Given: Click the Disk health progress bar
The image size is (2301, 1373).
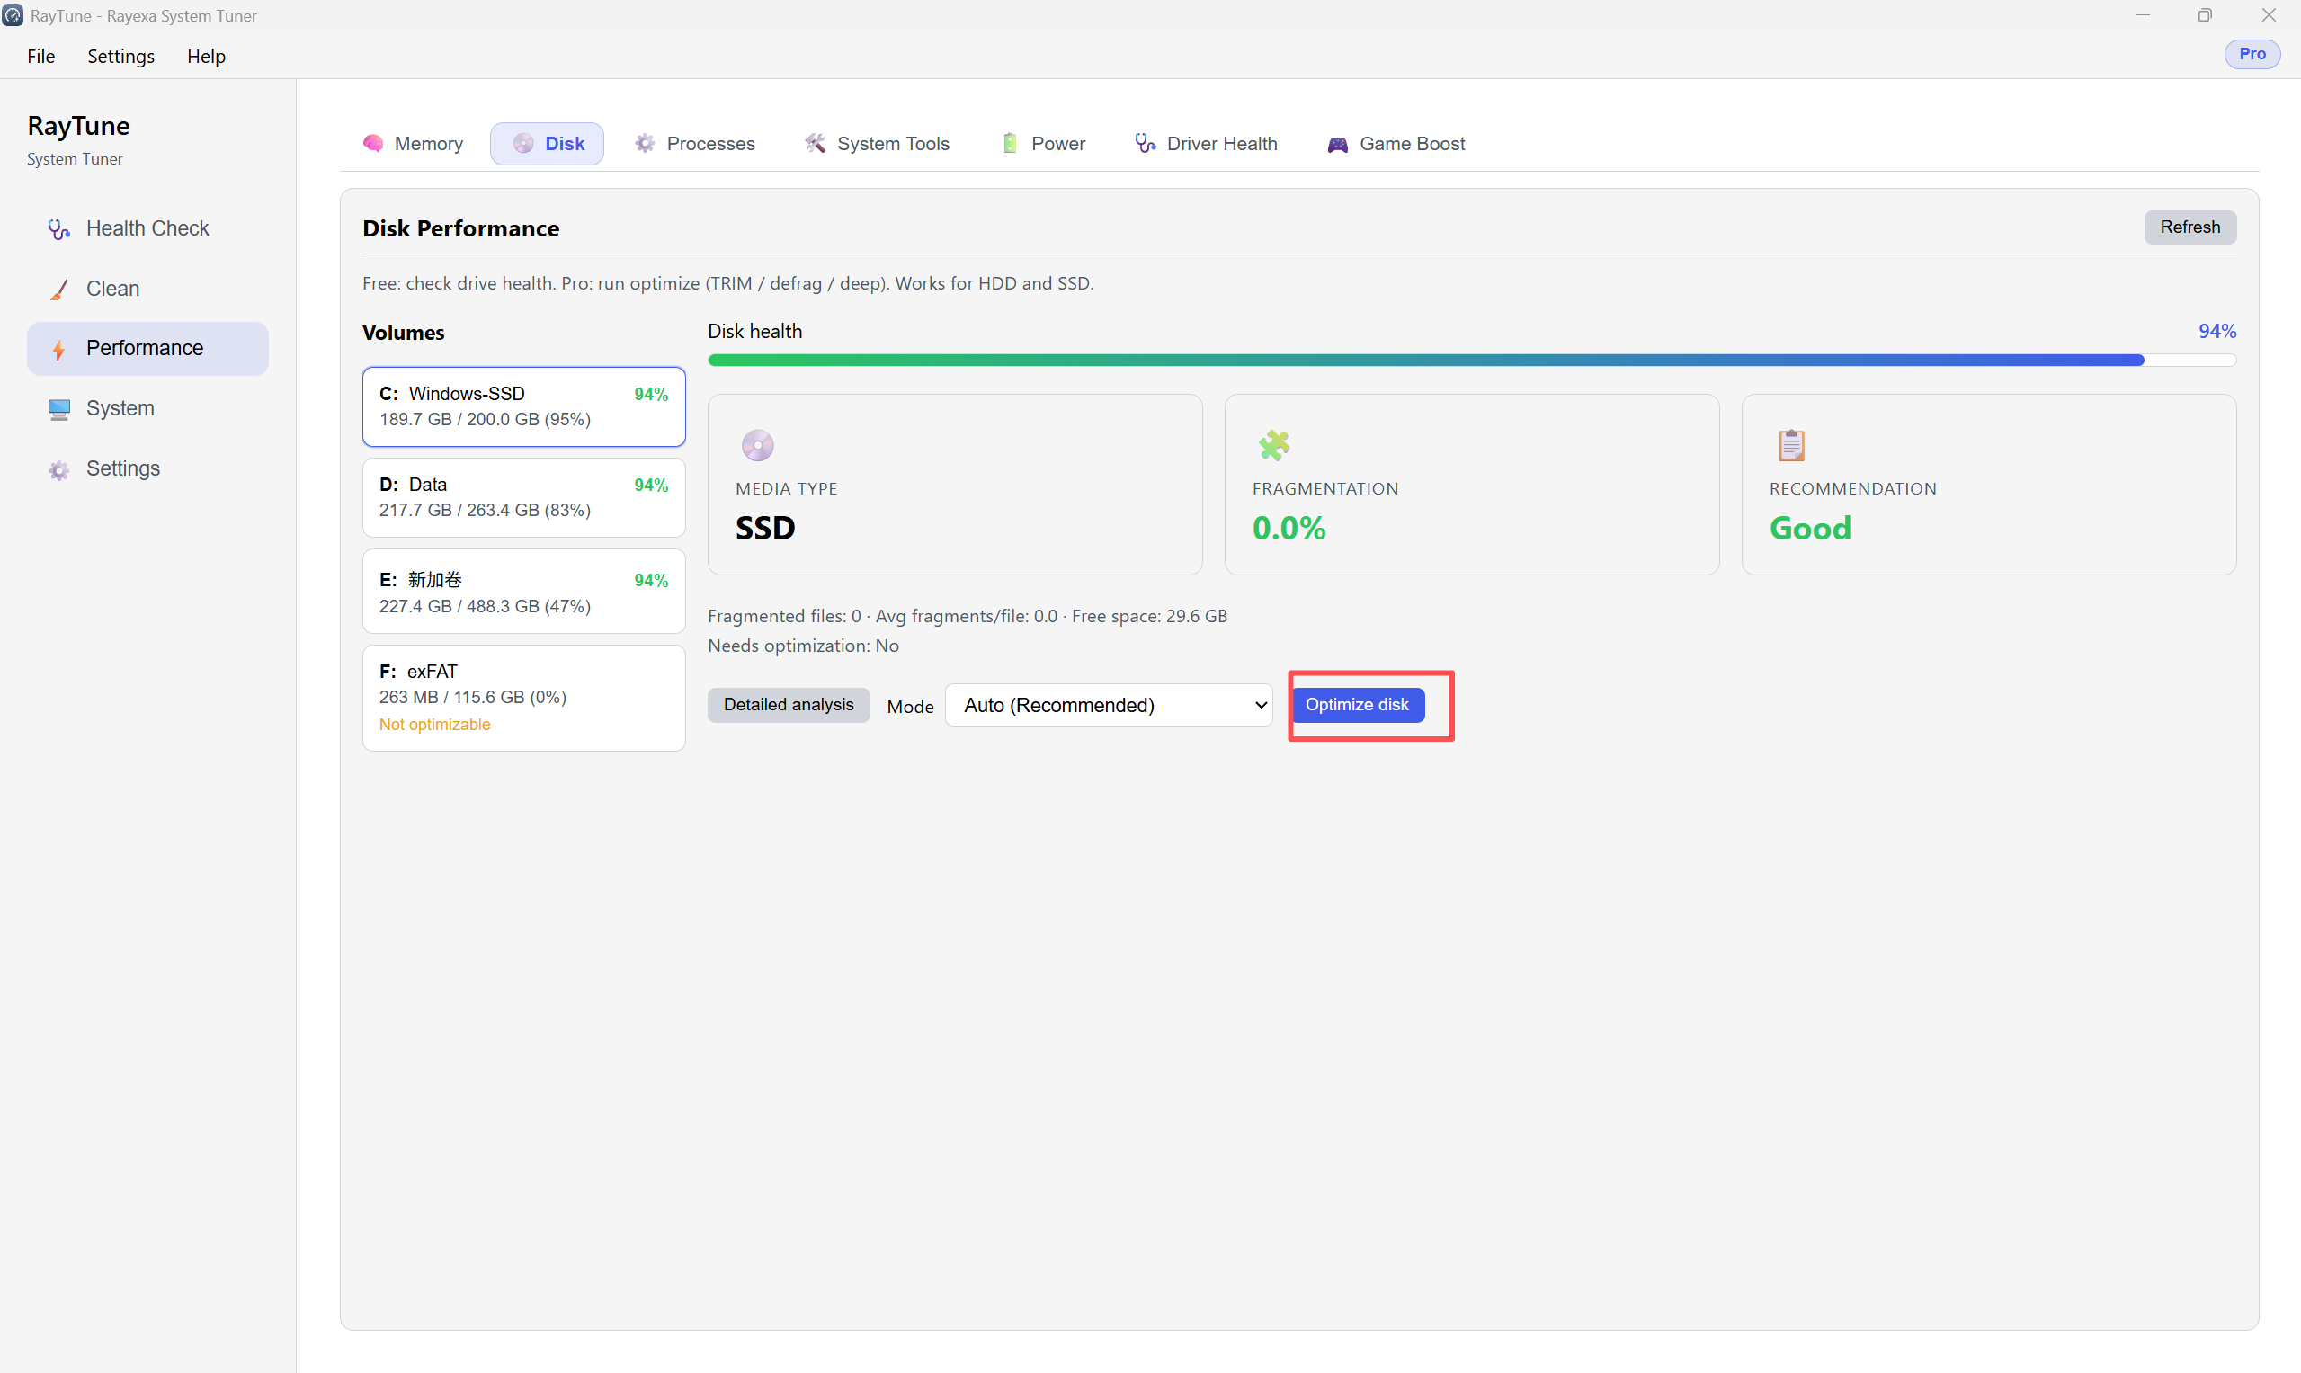Looking at the screenshot, I should pos(1471,360).
